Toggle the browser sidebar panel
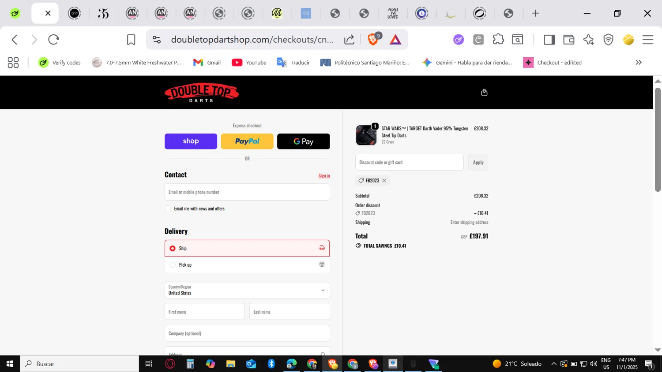This screenshot has width=662, height=372. coord(549,40)
